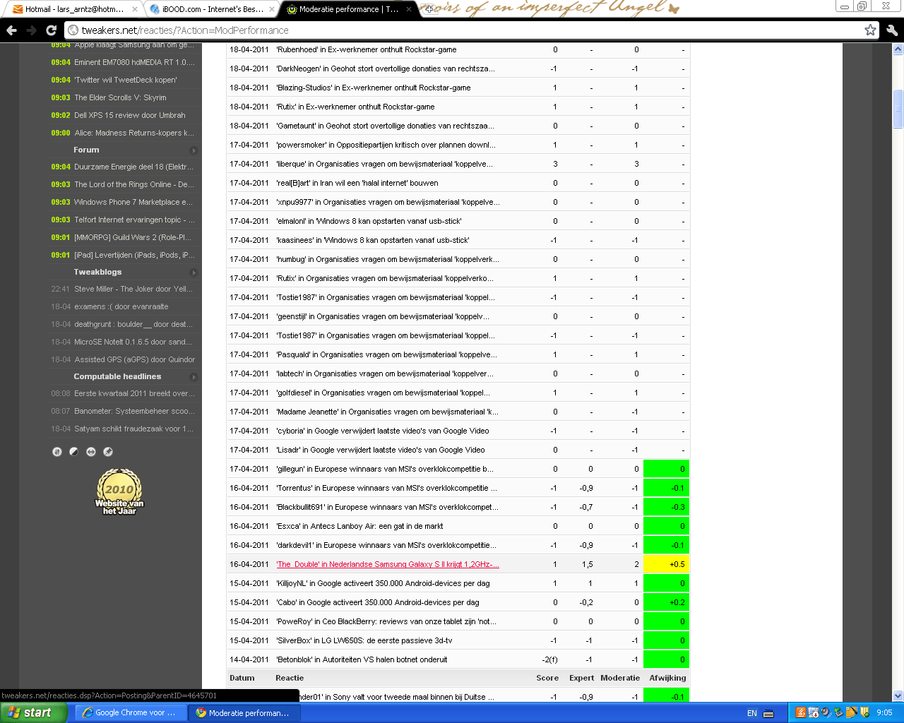Click the vertical scrollbar thumb
Screen dimensions: 904x723
click(898, 109)
